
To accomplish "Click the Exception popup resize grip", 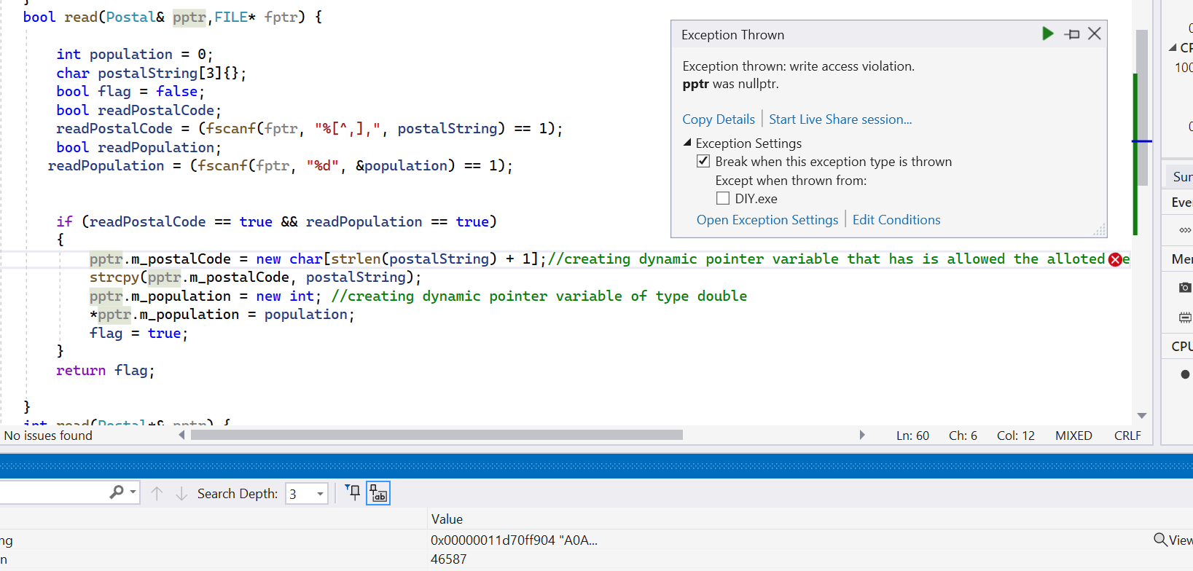I will click(1100, 230).
